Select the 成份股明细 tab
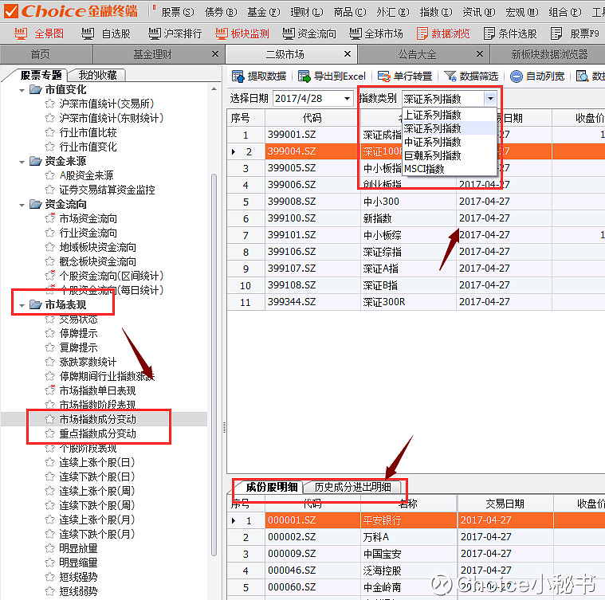The image size is (605, 600). click(x=272, y=487)
